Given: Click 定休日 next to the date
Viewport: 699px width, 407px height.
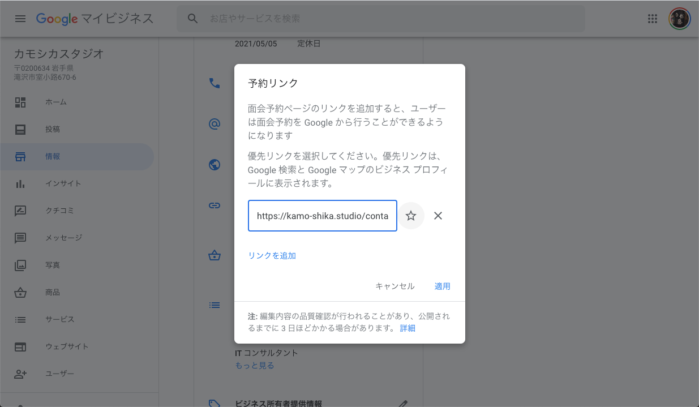Looking at the screenshot, I should tap(309, 44).
